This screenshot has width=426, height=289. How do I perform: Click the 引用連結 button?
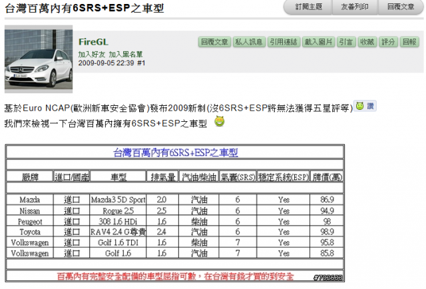(x=284, y=42)
